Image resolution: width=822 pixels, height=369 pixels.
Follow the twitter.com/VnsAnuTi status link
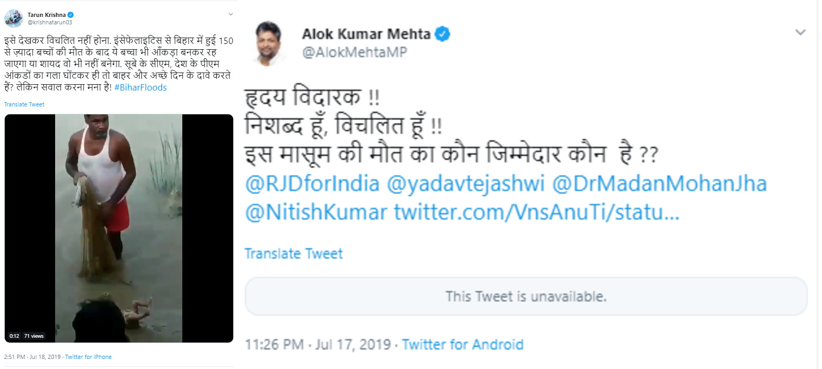point(536,212)
